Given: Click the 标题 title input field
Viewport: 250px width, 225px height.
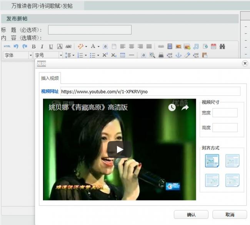Looking at the screenshot, I should click(x=90, y=30).
